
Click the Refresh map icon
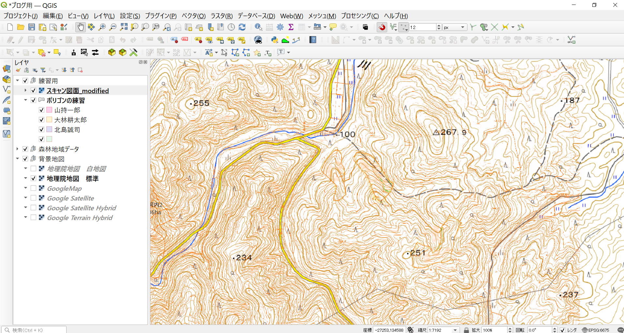tap(242, 27)
